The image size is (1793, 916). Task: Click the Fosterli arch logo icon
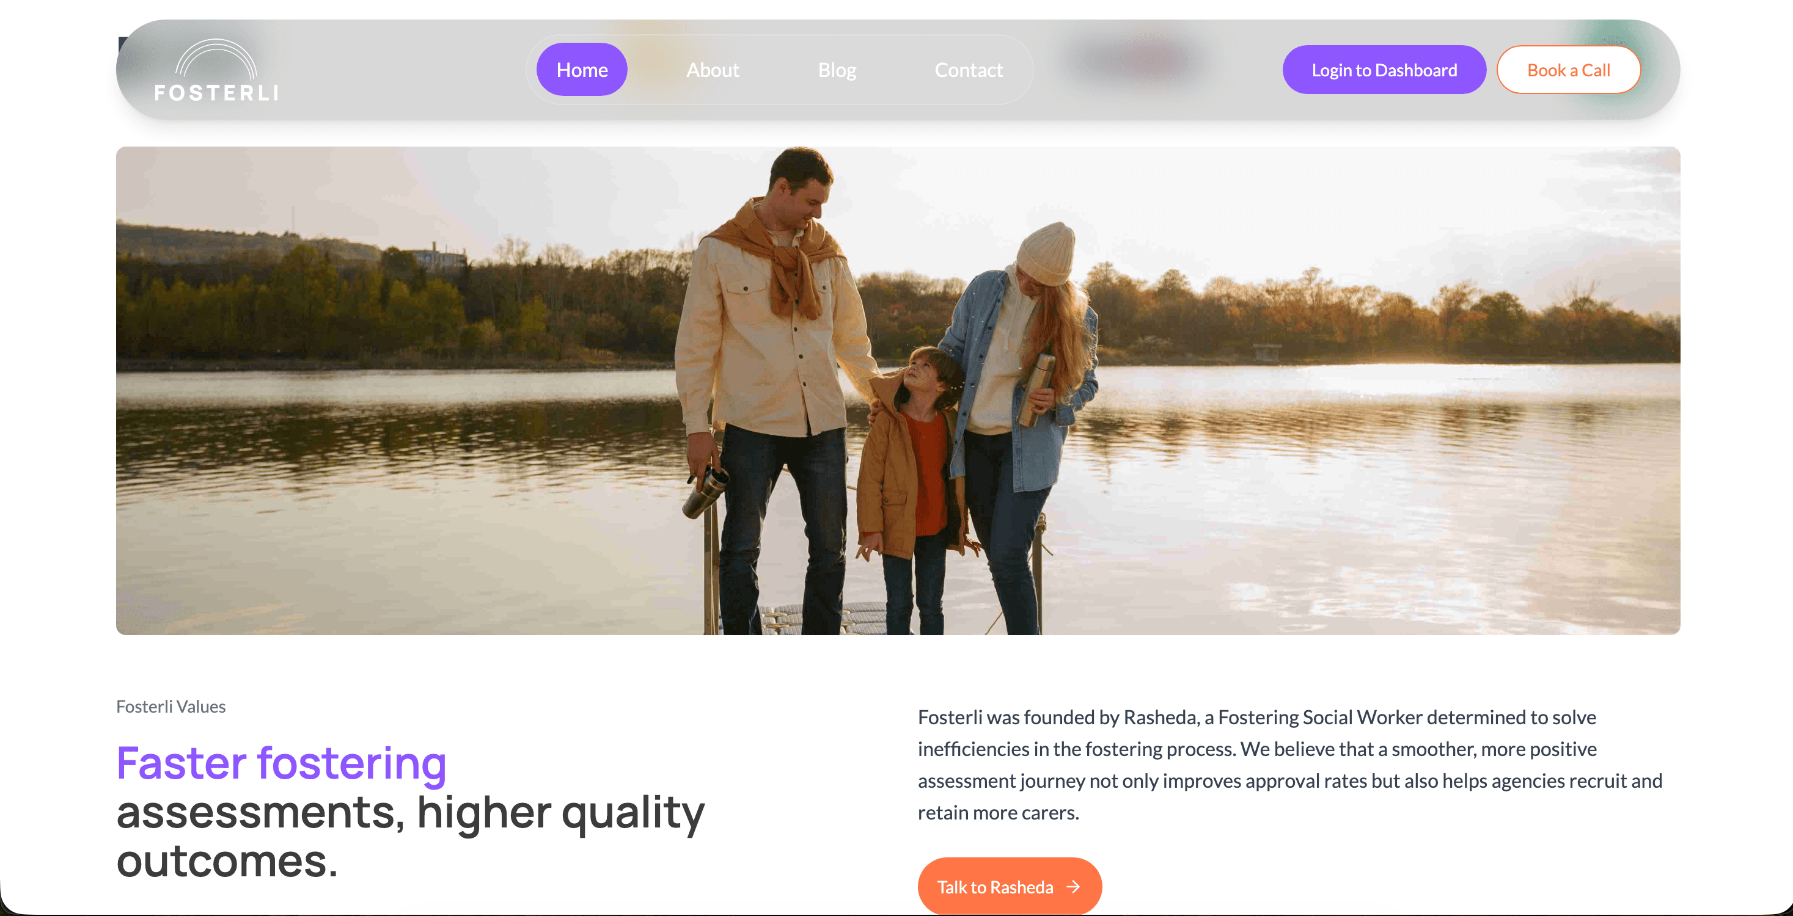216,59
